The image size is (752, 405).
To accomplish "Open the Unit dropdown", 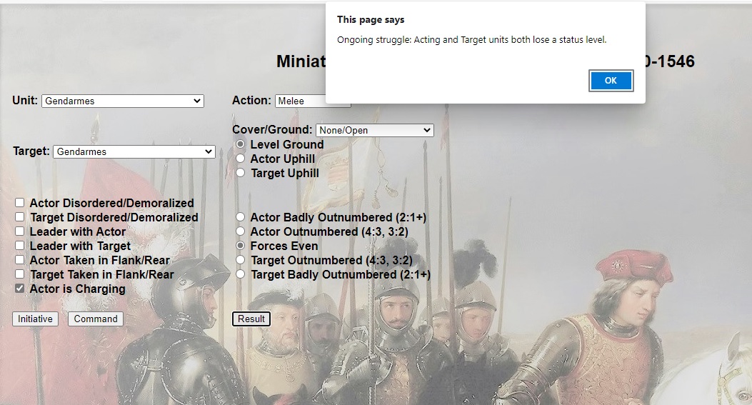I will [x=123, y=101].
